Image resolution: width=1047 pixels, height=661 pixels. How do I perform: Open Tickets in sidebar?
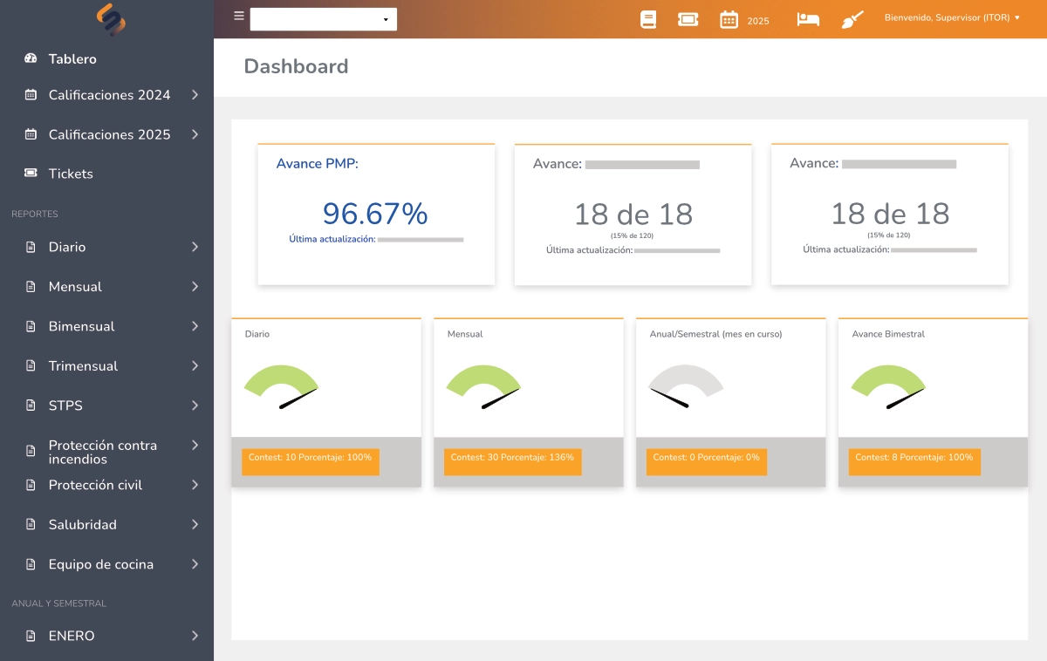point(71,174)
